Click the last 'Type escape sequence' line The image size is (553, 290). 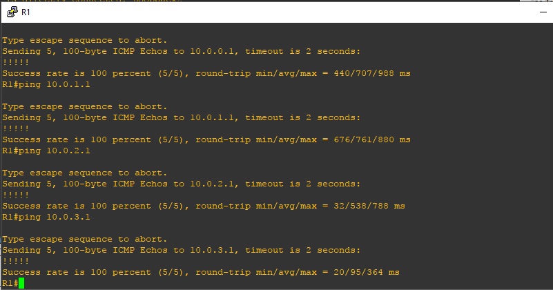[85, 240]
